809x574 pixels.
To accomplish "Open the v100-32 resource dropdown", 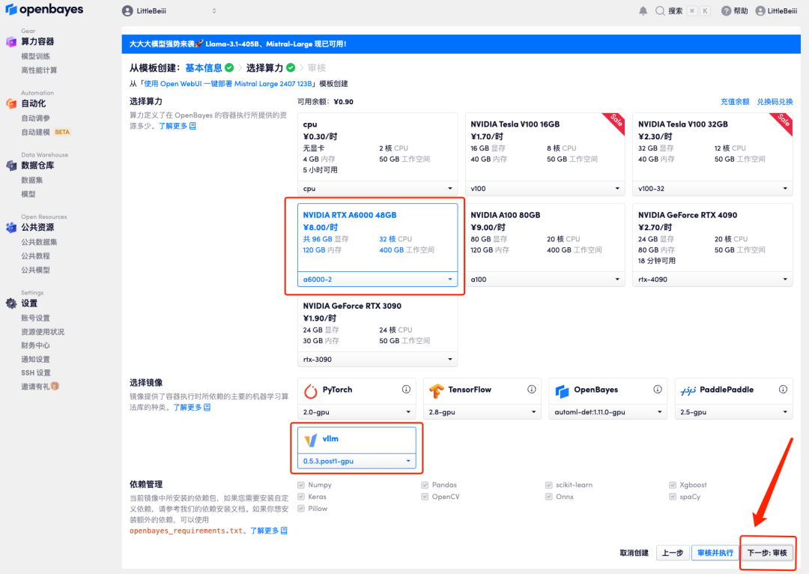I will tap(712, 189).
